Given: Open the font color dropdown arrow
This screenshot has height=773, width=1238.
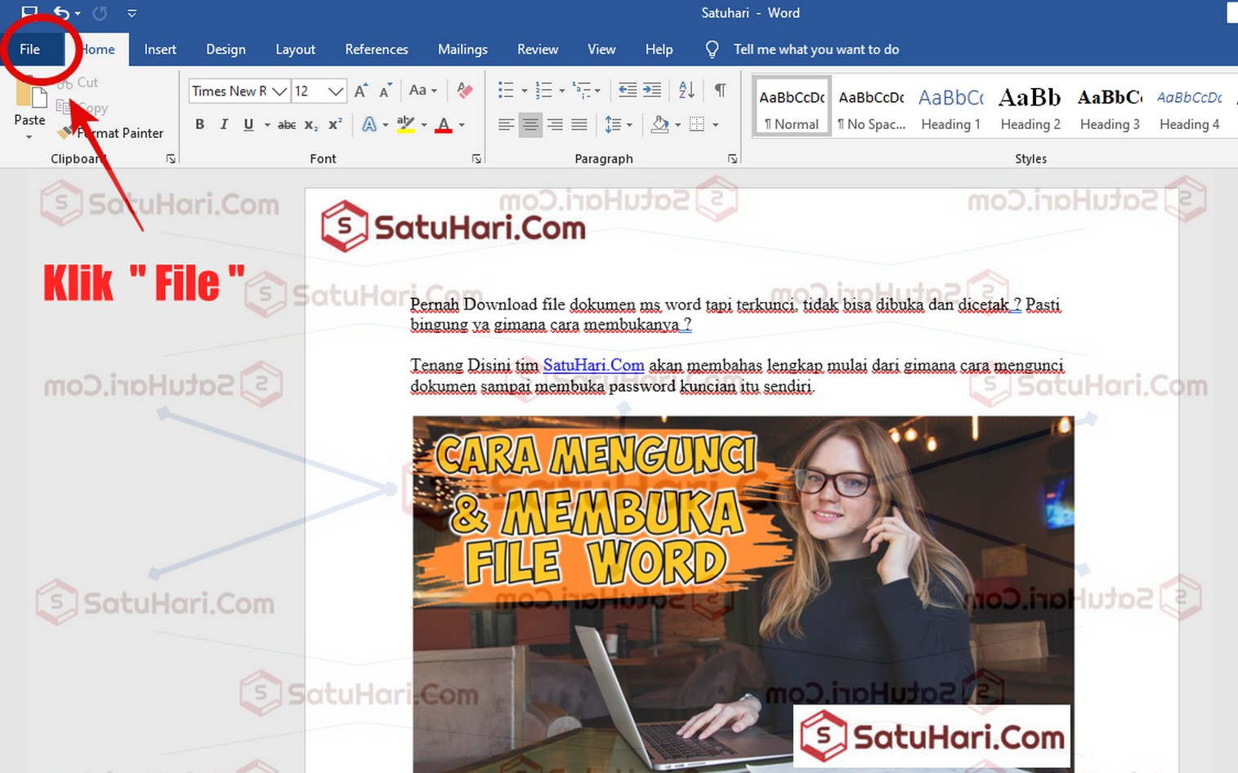Looking at the screenshot, I should (x=462, y=125).
